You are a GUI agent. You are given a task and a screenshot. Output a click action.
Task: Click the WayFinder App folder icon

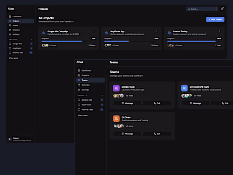(107, 33)
